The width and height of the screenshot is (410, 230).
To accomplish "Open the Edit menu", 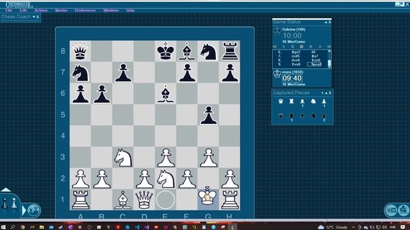I will [23, 10].
